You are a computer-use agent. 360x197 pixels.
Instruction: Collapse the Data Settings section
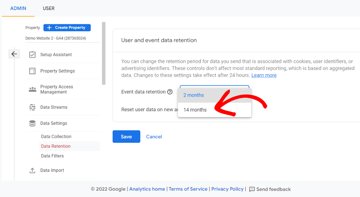coord(54,123)
